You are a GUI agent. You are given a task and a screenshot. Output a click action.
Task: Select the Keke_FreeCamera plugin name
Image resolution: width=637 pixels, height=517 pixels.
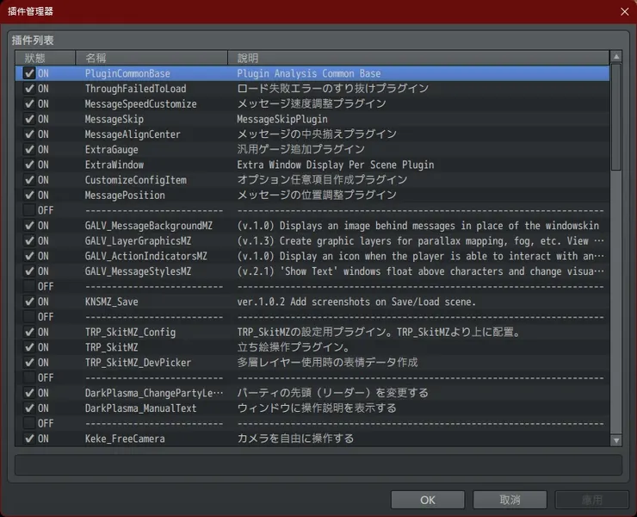click(125, 439)
